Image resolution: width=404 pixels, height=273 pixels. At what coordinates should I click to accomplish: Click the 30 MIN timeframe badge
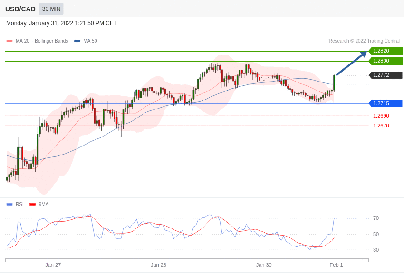(x=51, y=9)
